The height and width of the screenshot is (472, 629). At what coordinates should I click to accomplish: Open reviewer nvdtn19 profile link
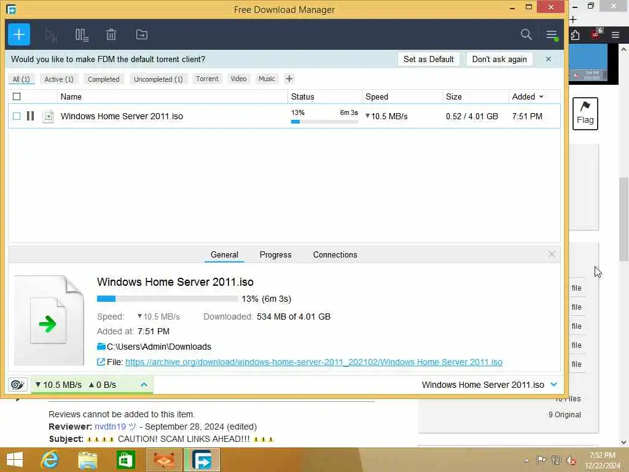(110, 427)
